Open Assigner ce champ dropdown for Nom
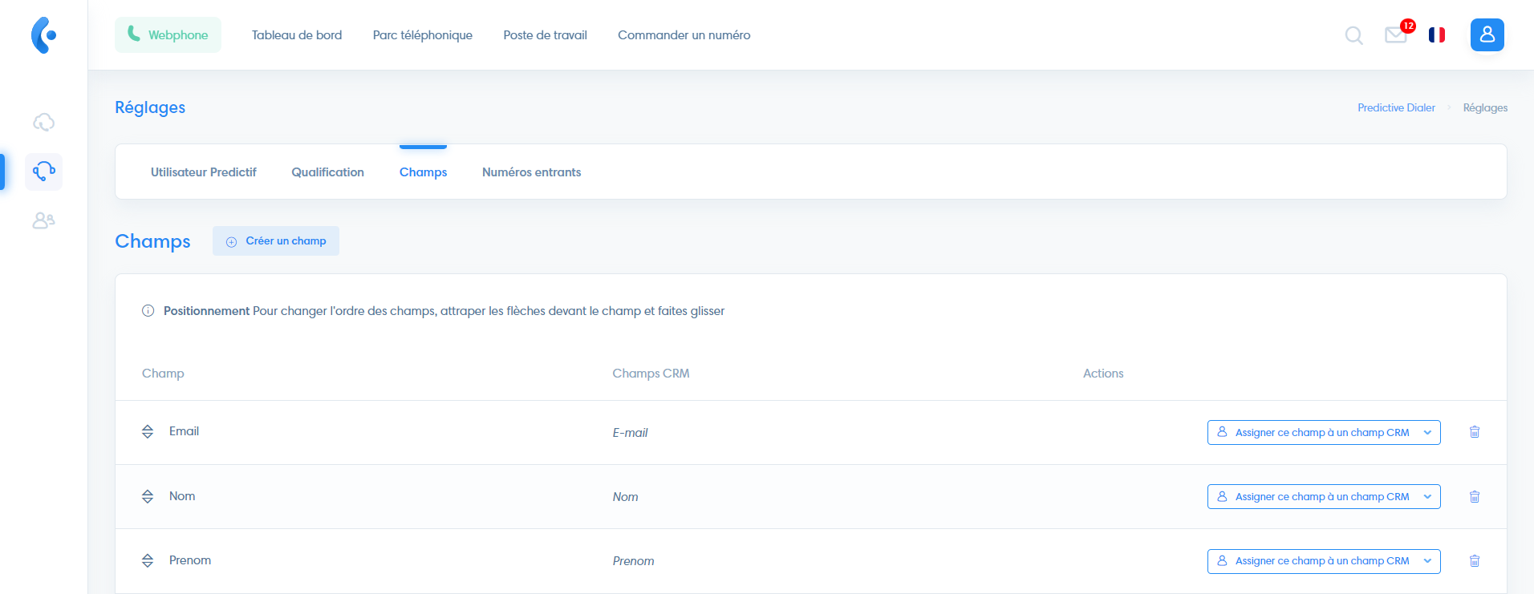This screenshot has width=1534, height=594. (1324, 496)
